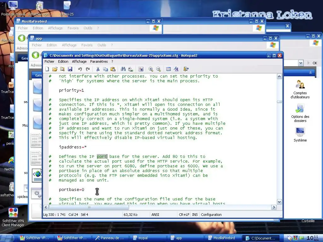
Task: Open Find with the binoculars icon
Action: (123, 69)
